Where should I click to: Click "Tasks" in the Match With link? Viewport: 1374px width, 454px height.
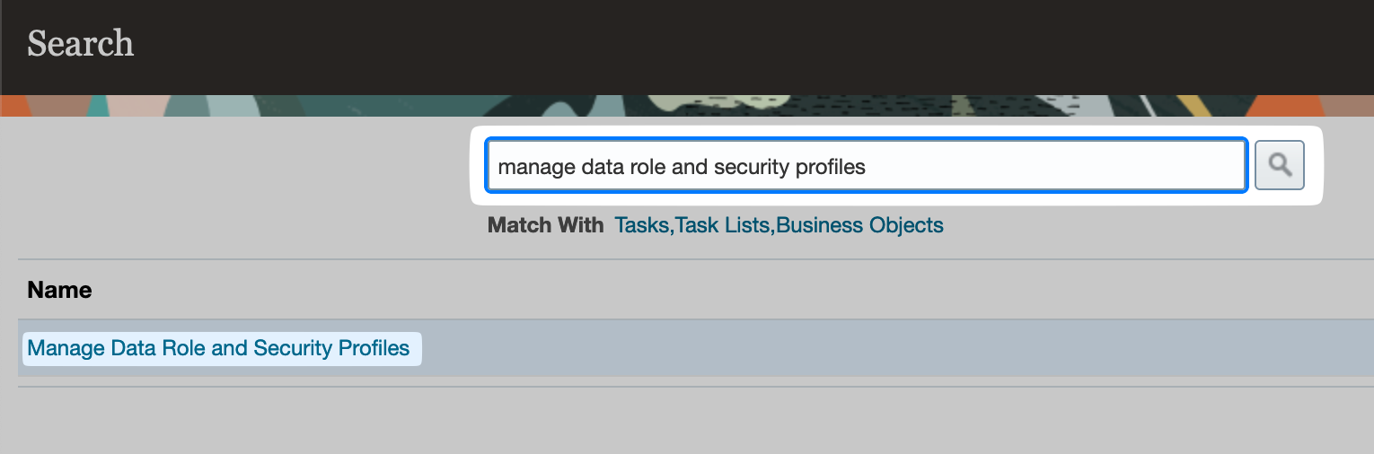(641, 225)
